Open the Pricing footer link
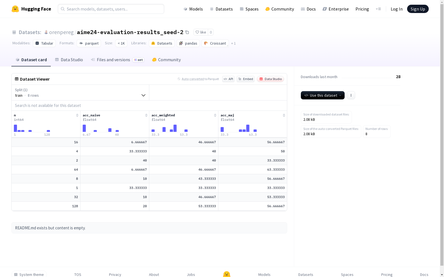This screenshot has height=277, width=444. click(387, 275)
